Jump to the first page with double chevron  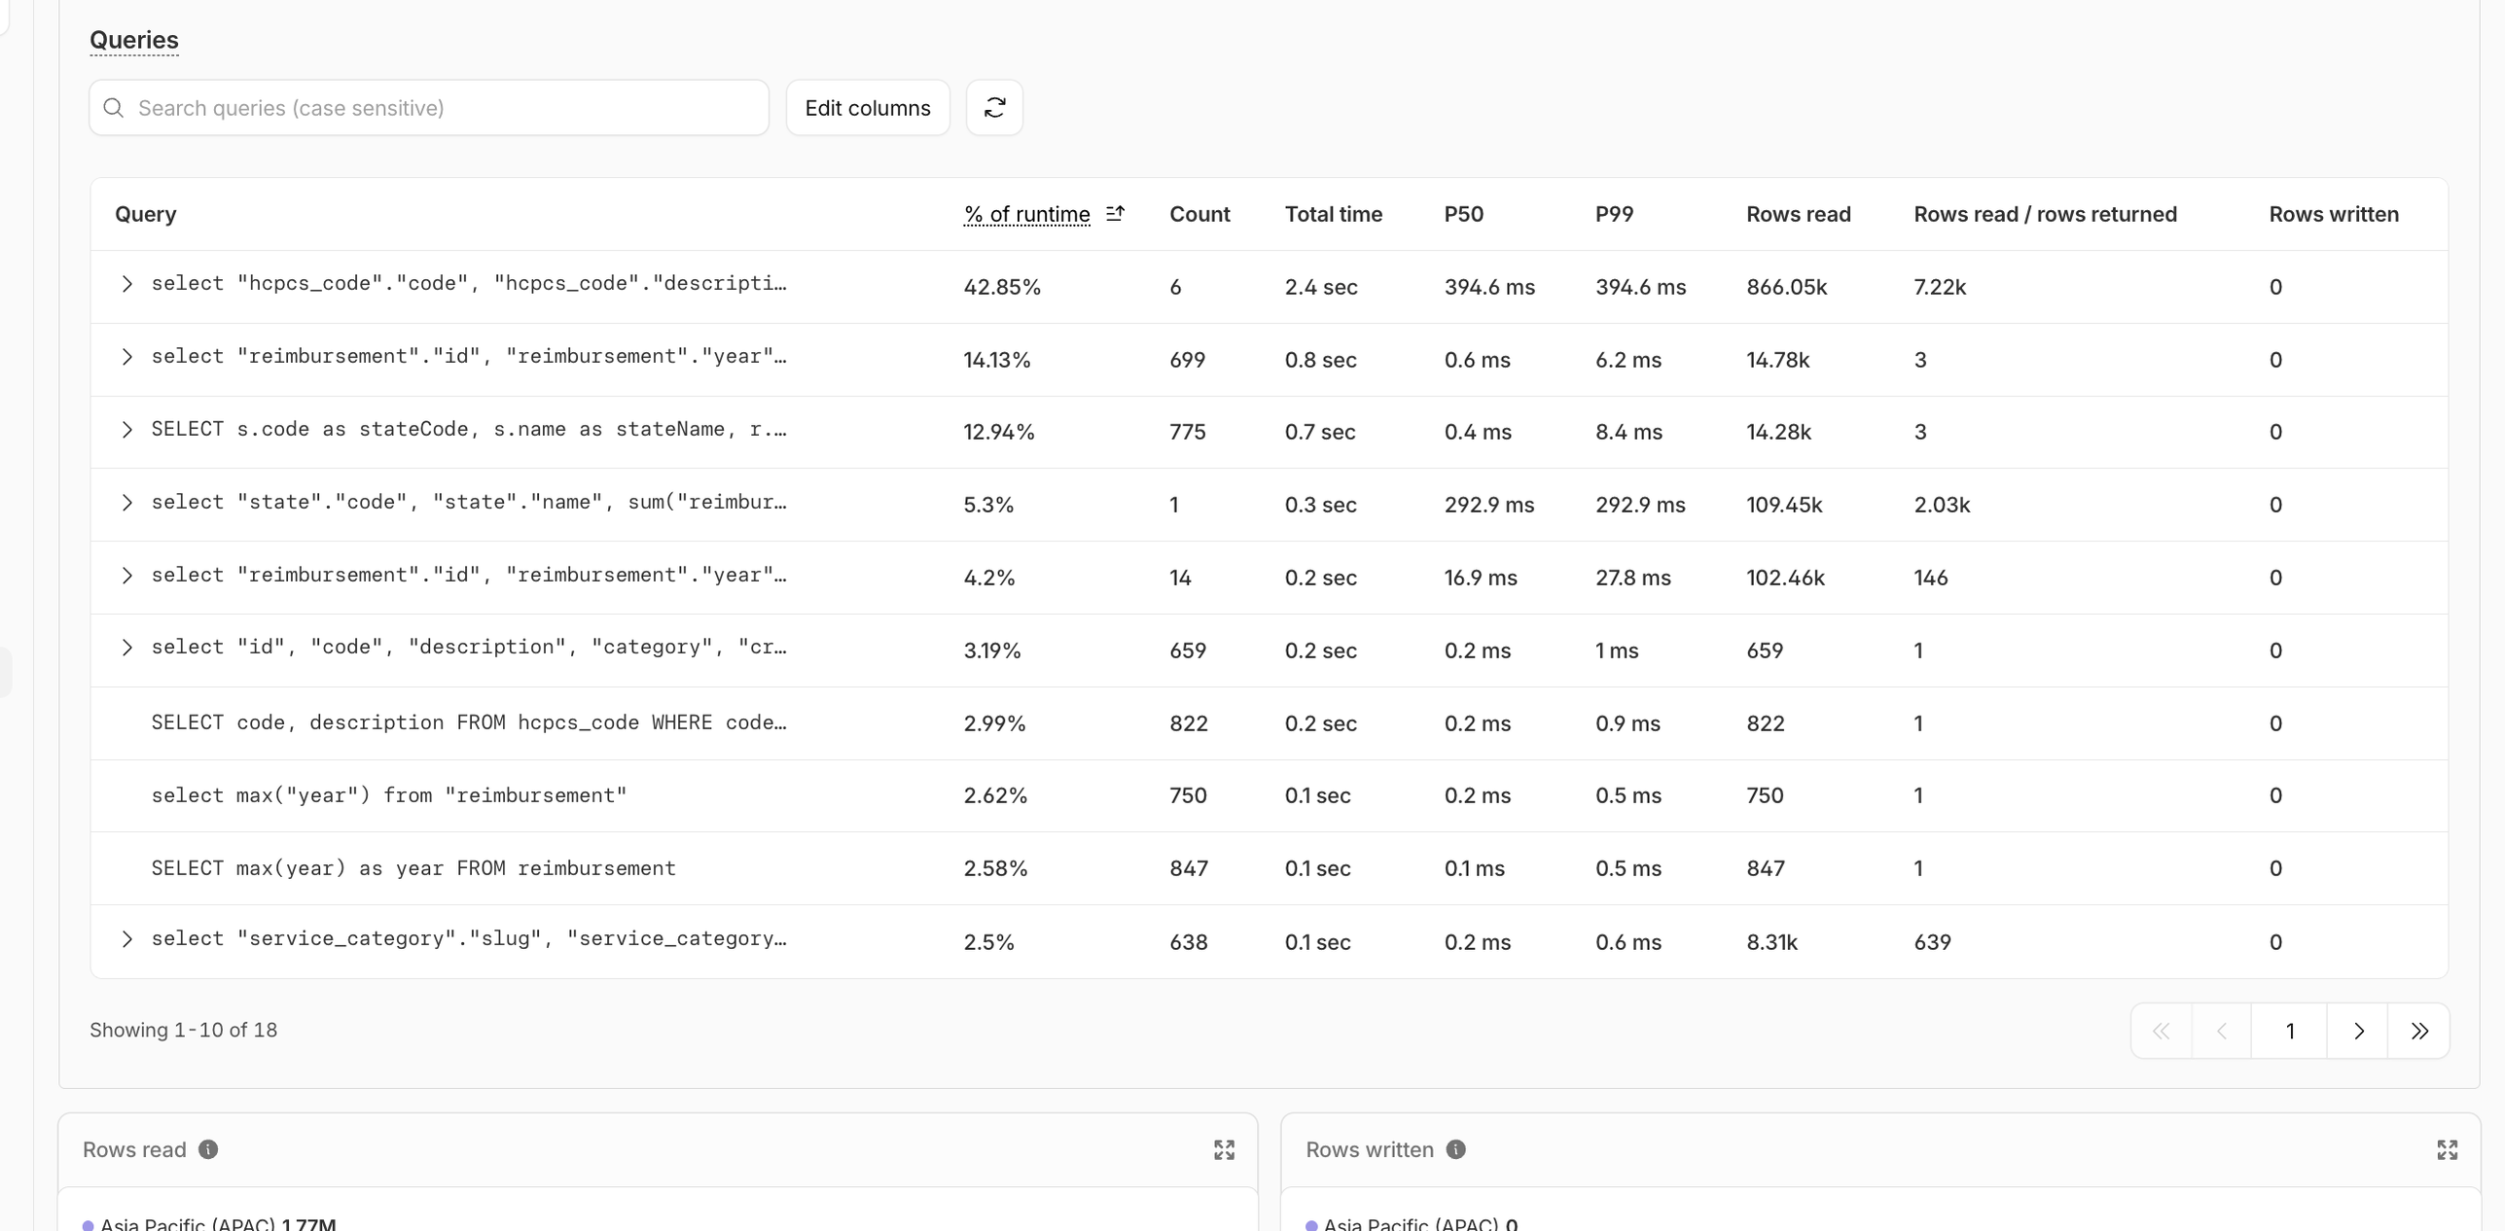point(2162,1031)
